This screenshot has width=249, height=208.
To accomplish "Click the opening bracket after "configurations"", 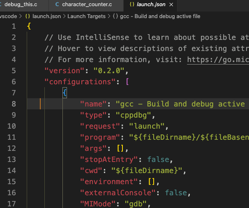I will 127,81.
